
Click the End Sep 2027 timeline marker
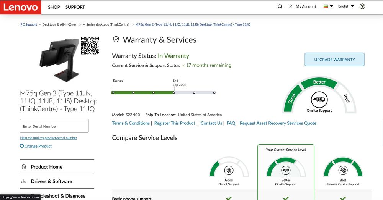click(x=173, y=92)
